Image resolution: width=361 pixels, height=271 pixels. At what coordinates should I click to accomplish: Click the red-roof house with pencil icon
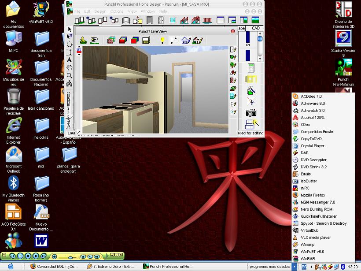[198, 41]
